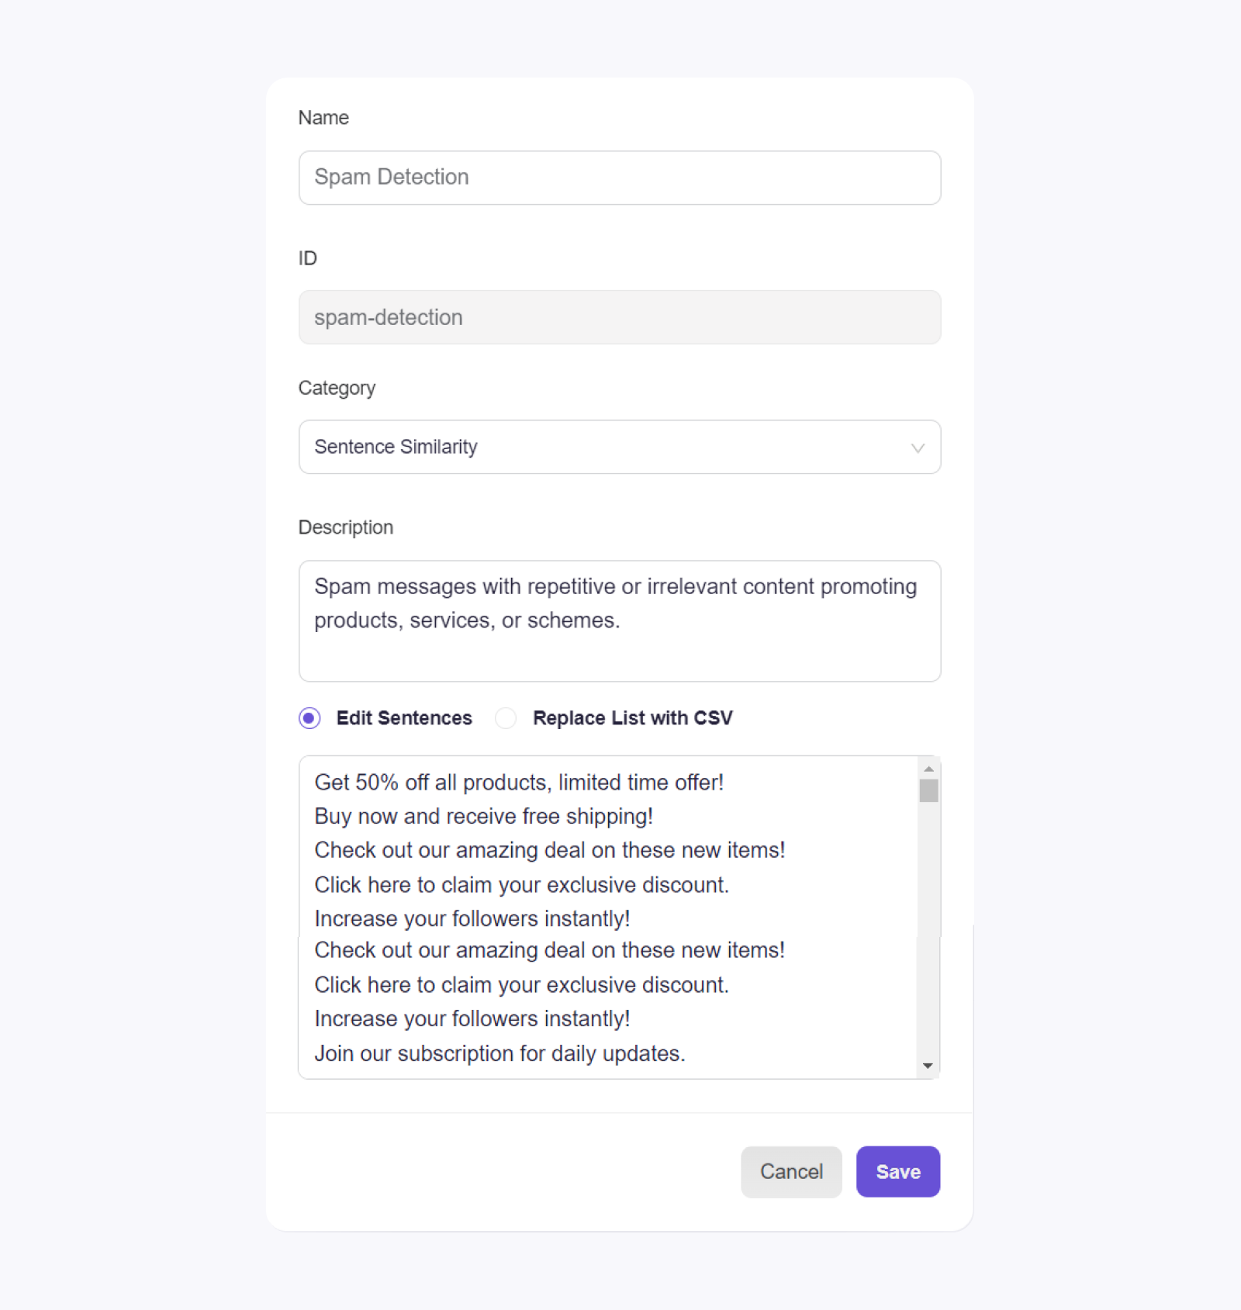Screen dimensions: 1241x1310
Task: Open the Category dropdown
Action: click(x=619, y=447)
